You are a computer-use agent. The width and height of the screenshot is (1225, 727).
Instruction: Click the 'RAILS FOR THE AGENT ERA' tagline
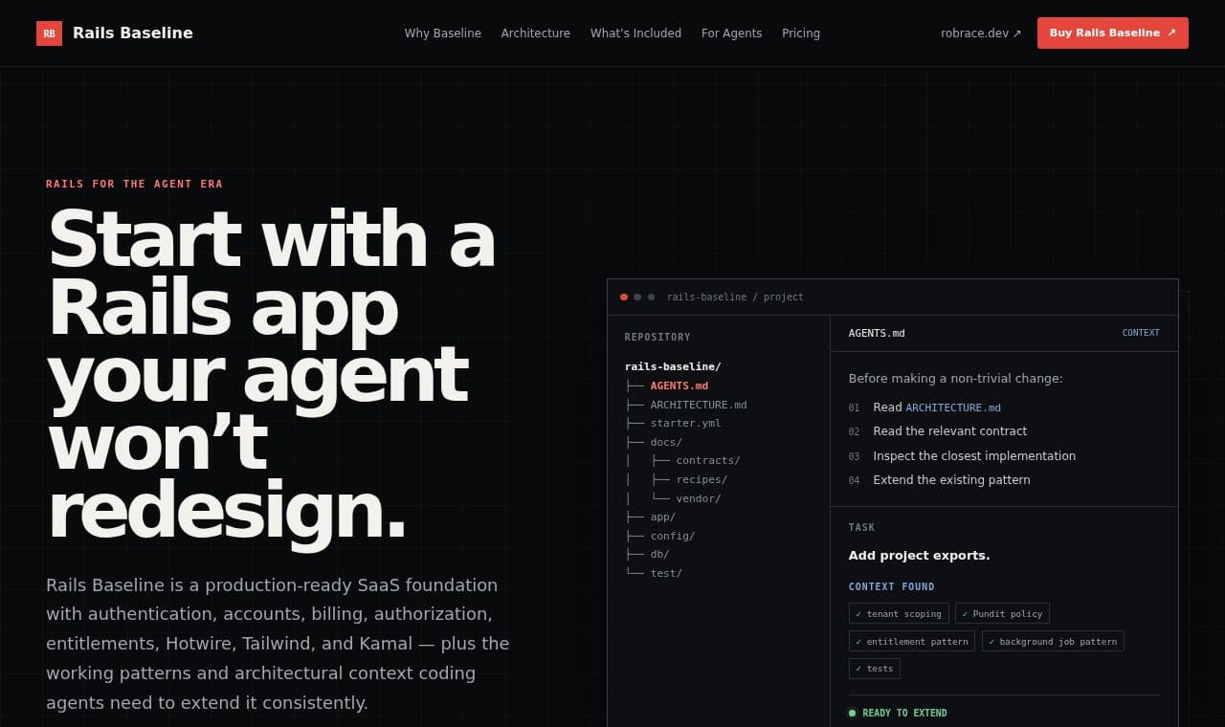pos(134,184)
